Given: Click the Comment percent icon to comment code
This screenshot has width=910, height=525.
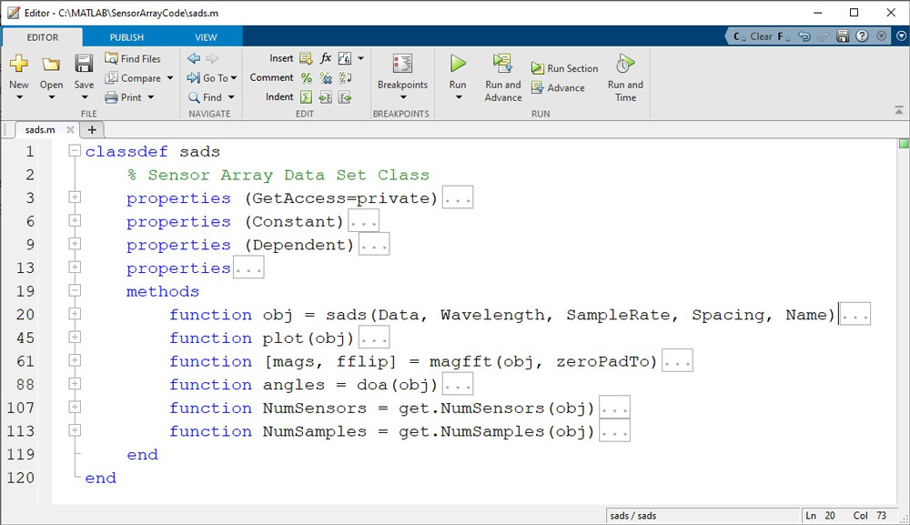Looking at the screenshot, I should point(308,78).
